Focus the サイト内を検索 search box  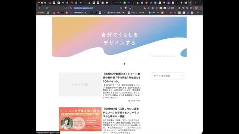(x=167, y=76)
